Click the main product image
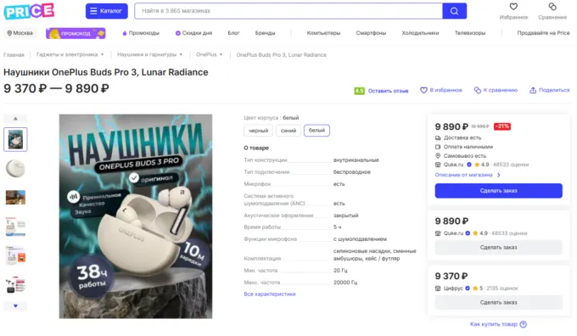The height and width of the screenshot is (336, 577). pyautogui.click(x=136, y=216)
